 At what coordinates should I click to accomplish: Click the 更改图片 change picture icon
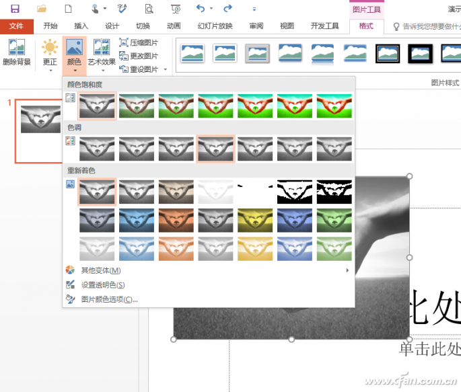click(x=123, y=56)
